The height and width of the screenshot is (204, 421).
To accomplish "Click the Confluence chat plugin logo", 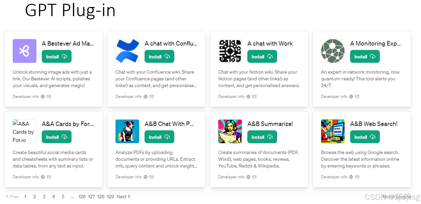I will (127, 51).
